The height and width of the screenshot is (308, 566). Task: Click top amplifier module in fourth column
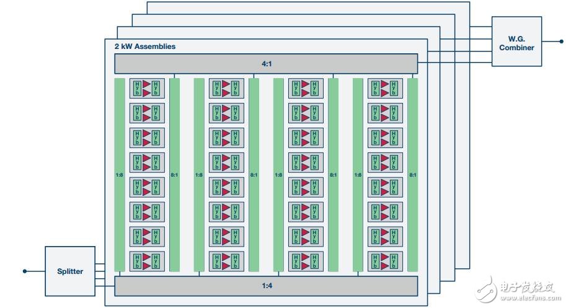tap(385, 89)
